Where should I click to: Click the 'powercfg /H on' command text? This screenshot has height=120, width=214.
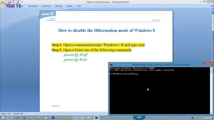[75, 60]
